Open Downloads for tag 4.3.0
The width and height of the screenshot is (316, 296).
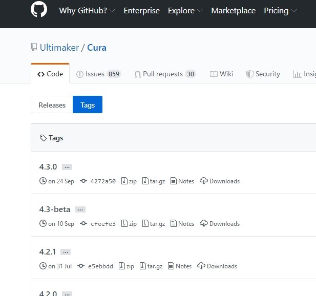220,181
